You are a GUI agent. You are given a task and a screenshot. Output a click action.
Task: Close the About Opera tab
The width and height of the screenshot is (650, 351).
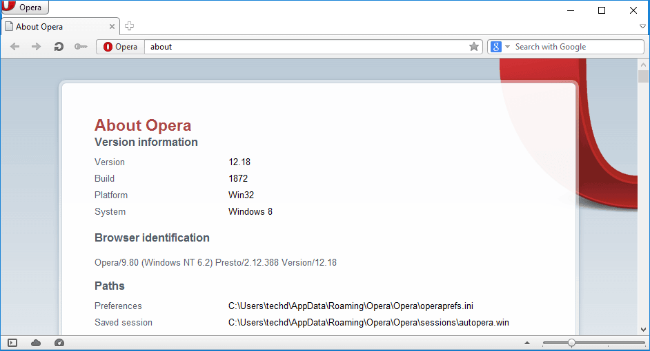[112, 26]
